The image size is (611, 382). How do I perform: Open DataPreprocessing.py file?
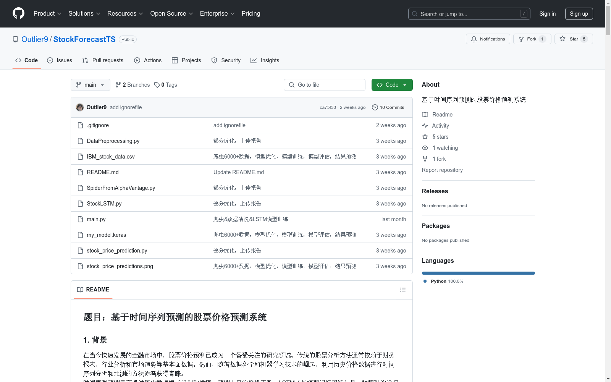(x=113, y=141)
